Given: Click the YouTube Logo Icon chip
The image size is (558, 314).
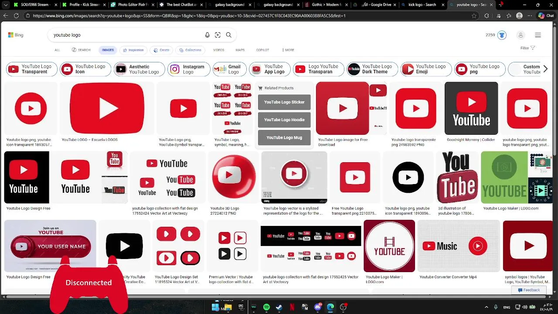Looking at the screenshot, I should coord(85,69).
